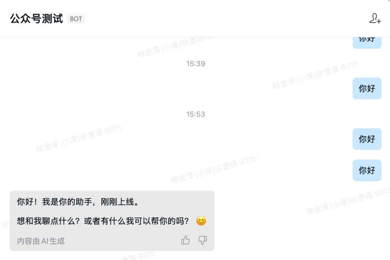Image resolution: width=390 pixels, height=260 pixels.
Task: Click the BOT badge beside the chat title
Action: 76,19
